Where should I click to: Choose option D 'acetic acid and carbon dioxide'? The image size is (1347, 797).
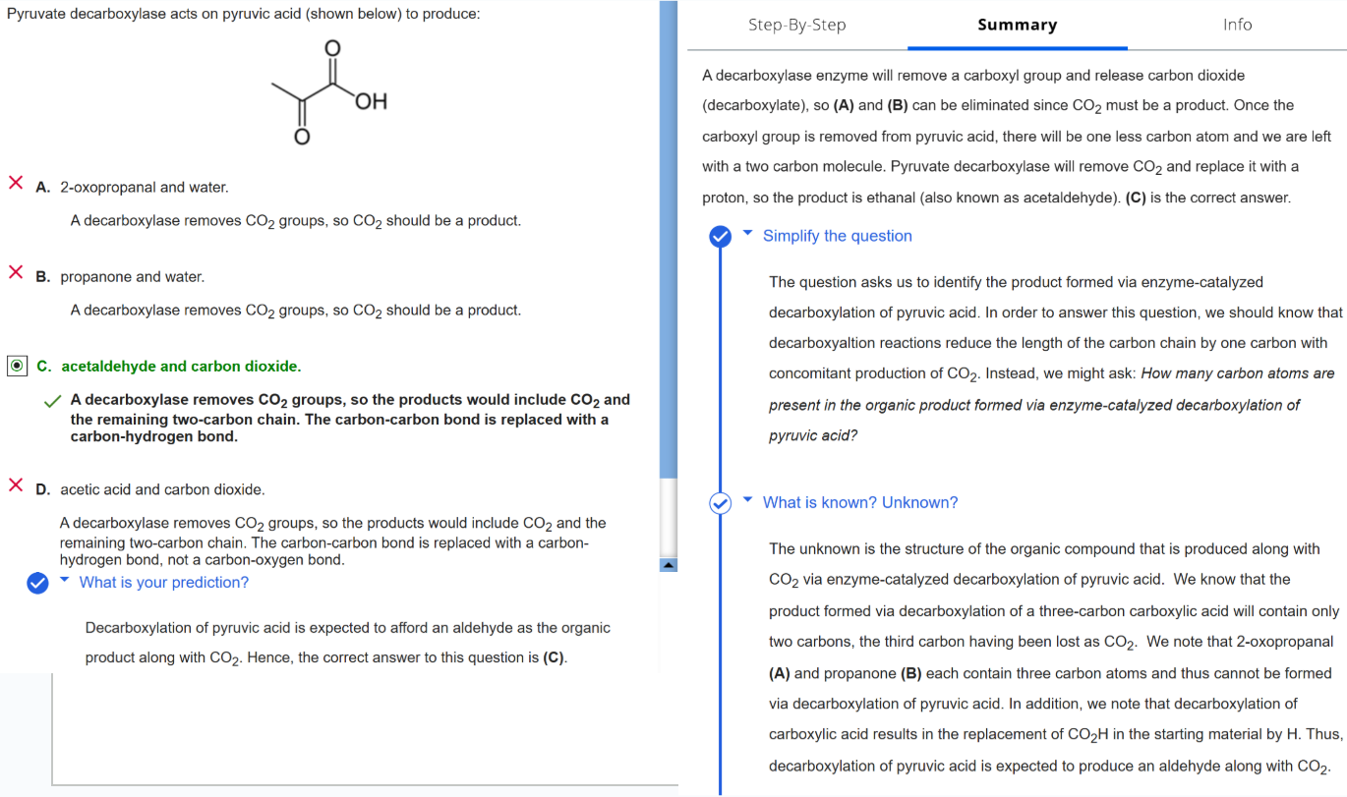(x=162, y=489)
